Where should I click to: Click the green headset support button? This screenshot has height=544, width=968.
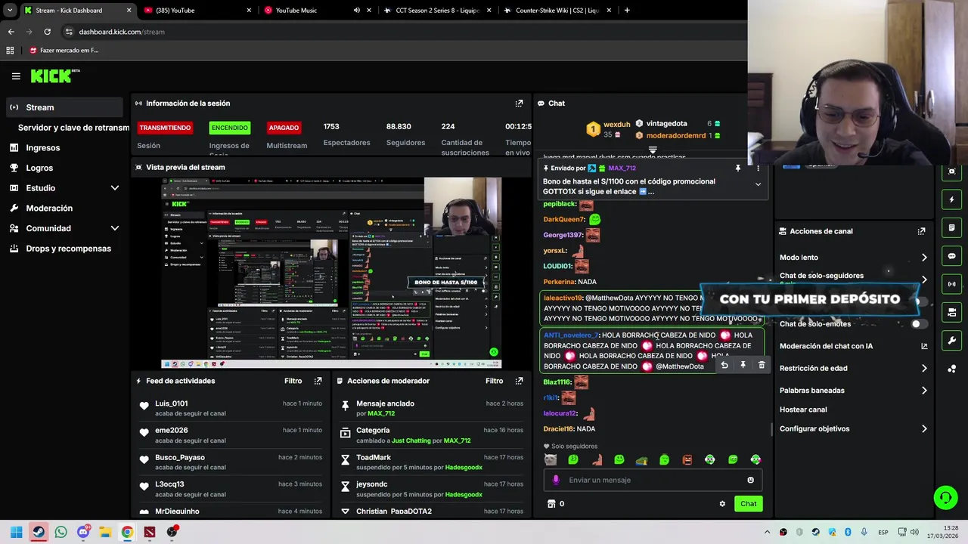pyautogui.click(x=945, y=498)
